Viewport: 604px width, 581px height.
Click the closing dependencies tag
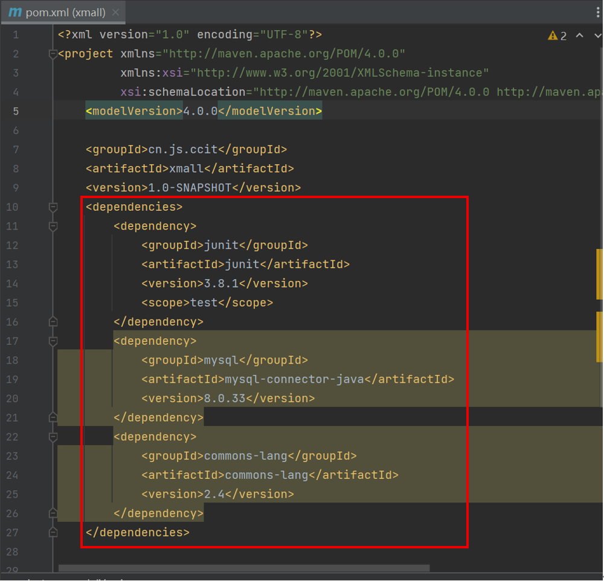138,533
